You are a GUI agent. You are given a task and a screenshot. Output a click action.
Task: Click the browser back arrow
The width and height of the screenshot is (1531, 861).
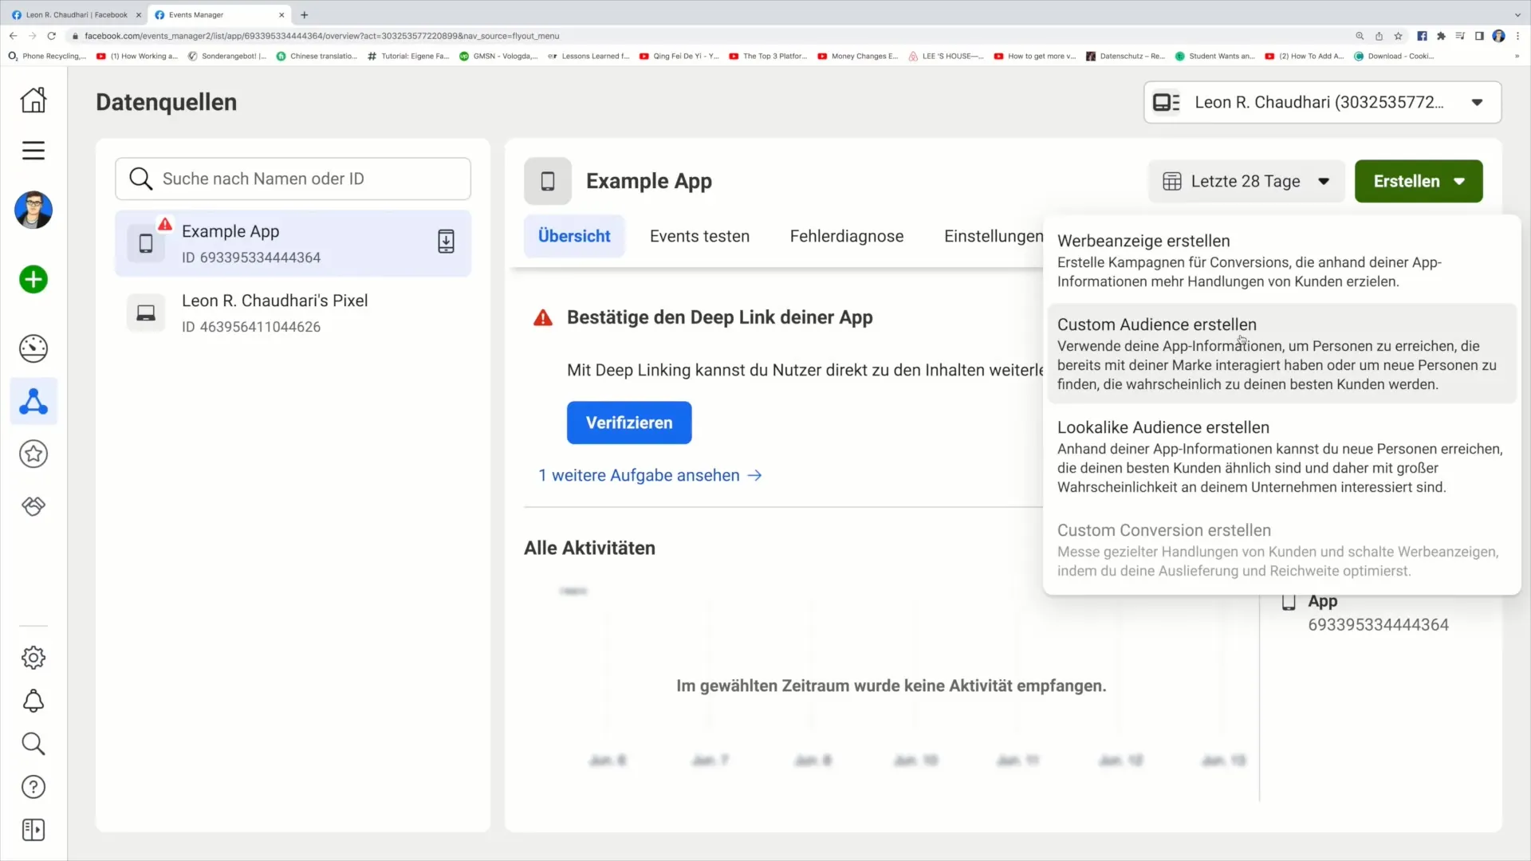[x=14, y=36]
